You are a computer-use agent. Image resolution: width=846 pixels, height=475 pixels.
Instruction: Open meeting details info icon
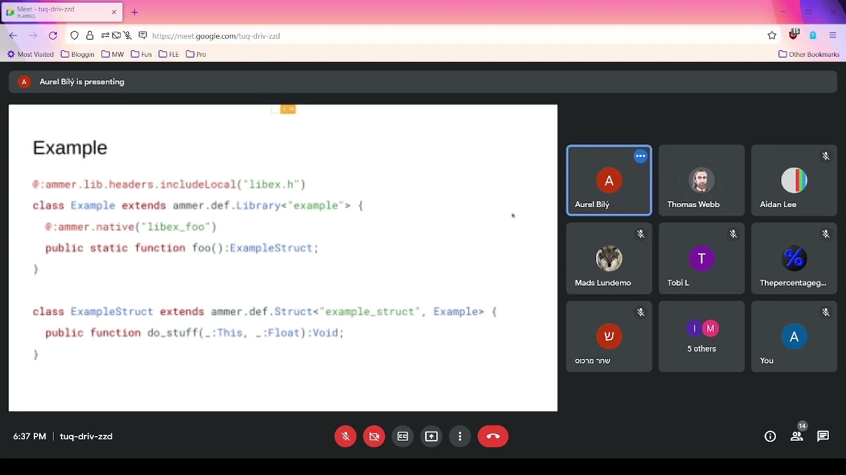(x=771, y=437)
